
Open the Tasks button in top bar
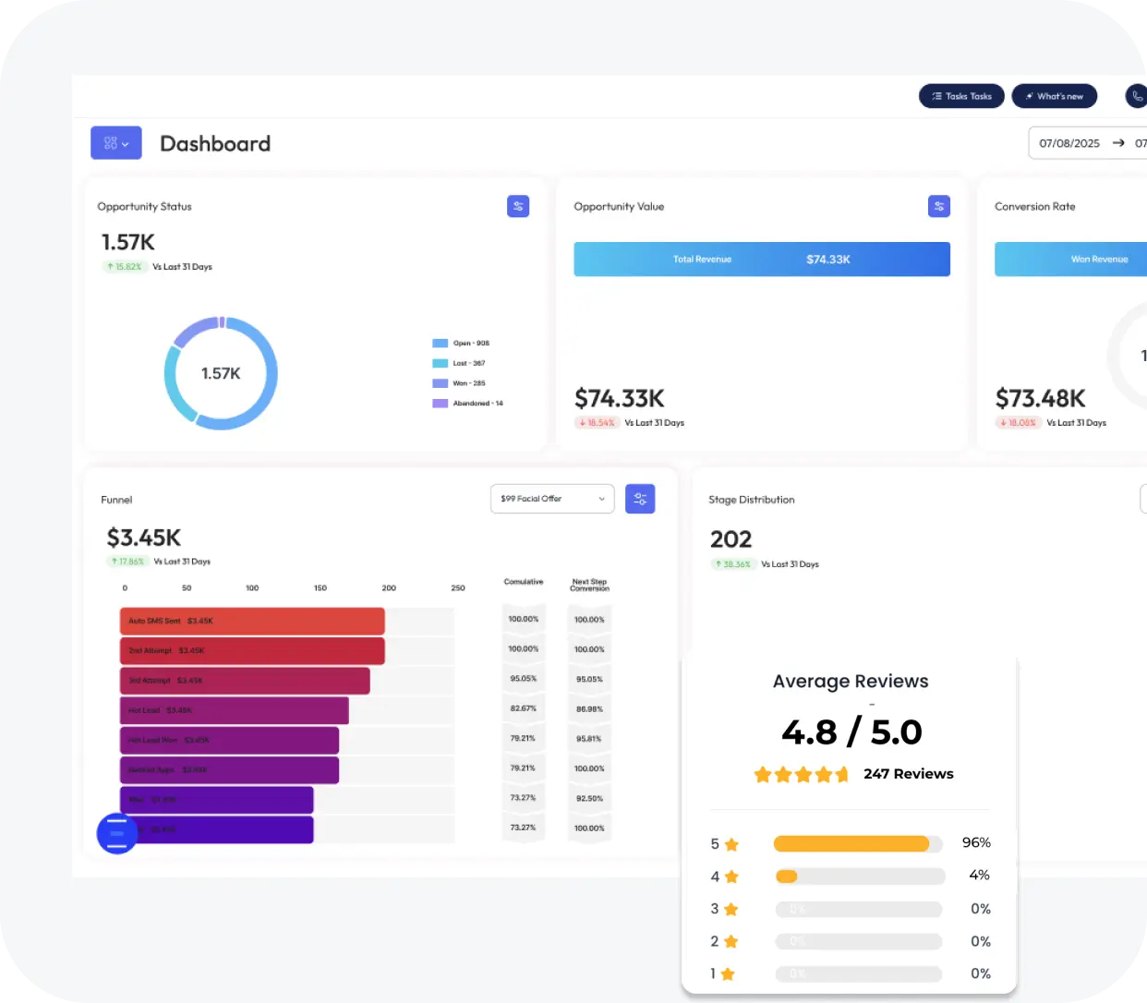pyautogui.click(x=960, y=96)
